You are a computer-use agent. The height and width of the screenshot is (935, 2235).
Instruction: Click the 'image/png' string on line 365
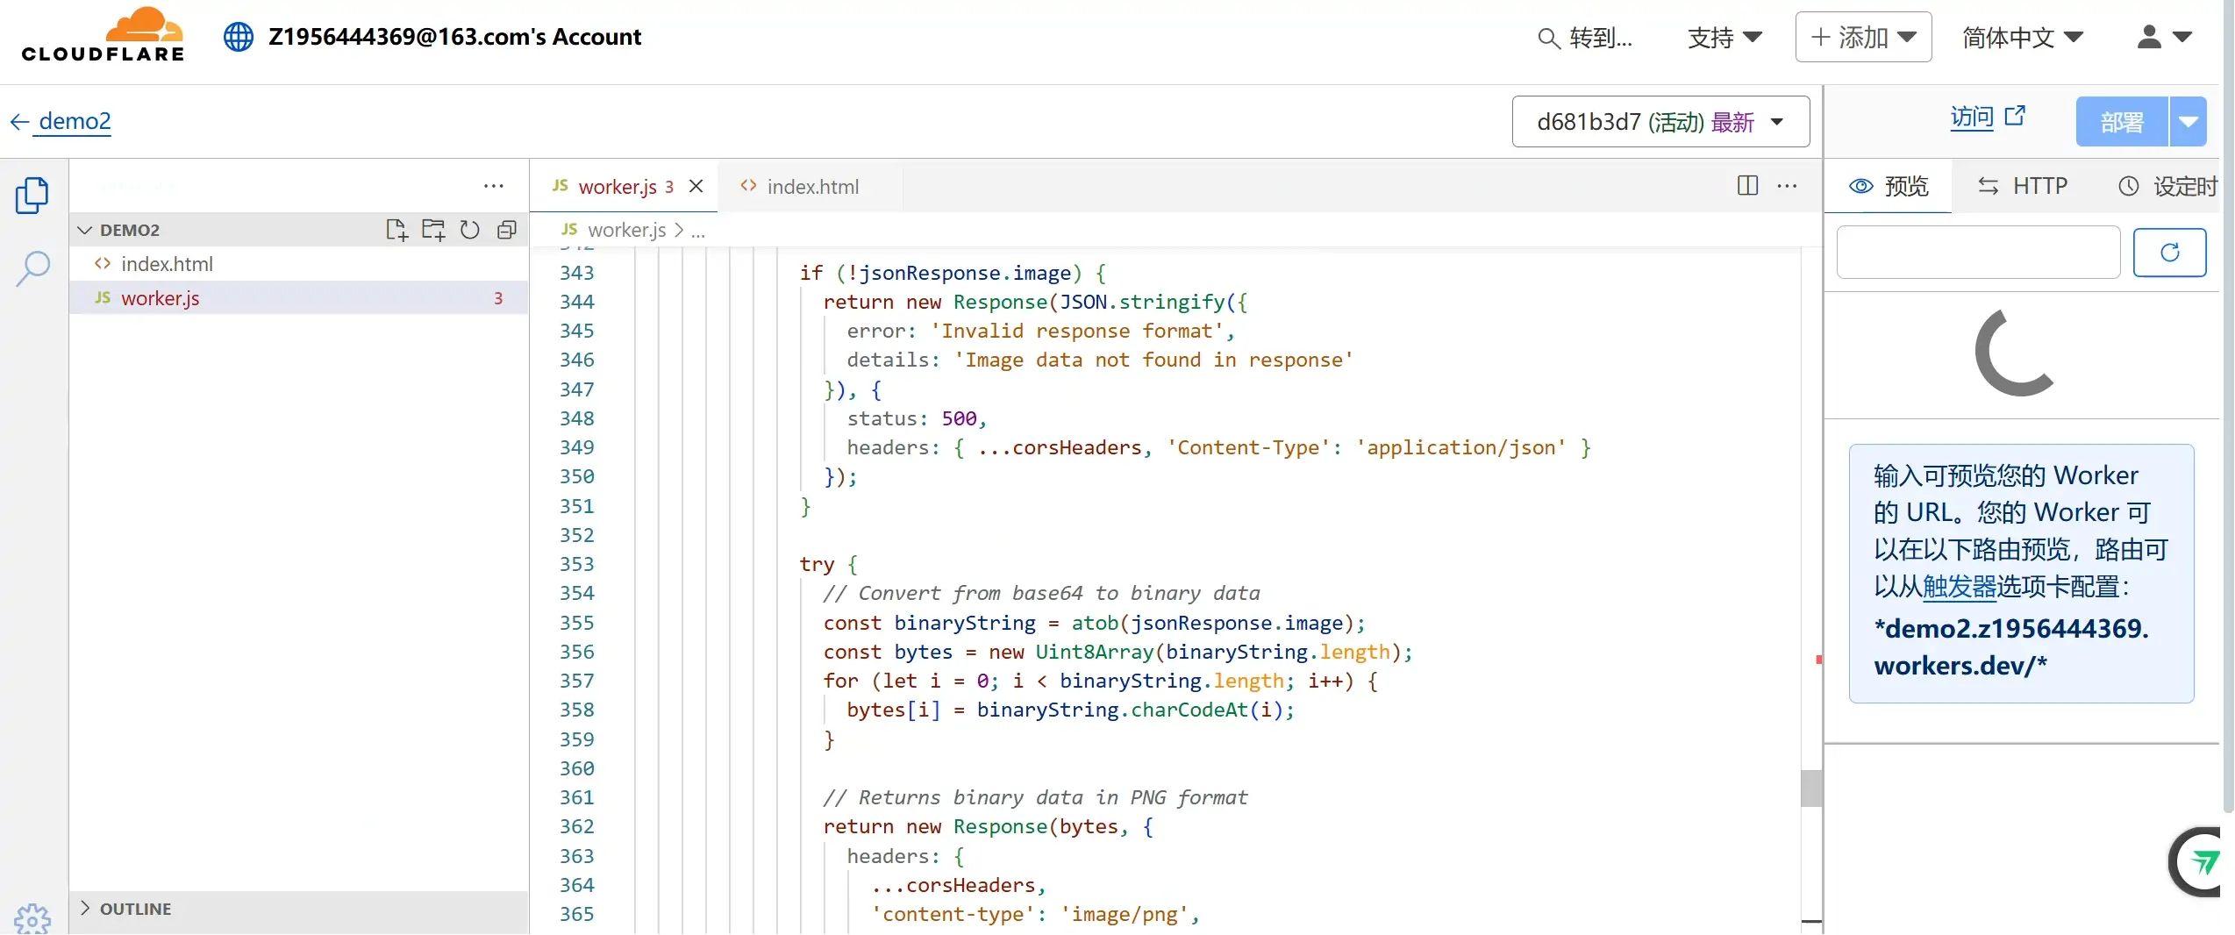1124,914
